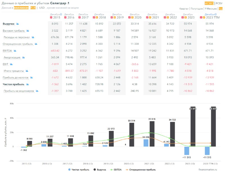The width and height of the screenshot is (225, 174).
Task: Switch period to Квартал
Action: click(184, 9)
